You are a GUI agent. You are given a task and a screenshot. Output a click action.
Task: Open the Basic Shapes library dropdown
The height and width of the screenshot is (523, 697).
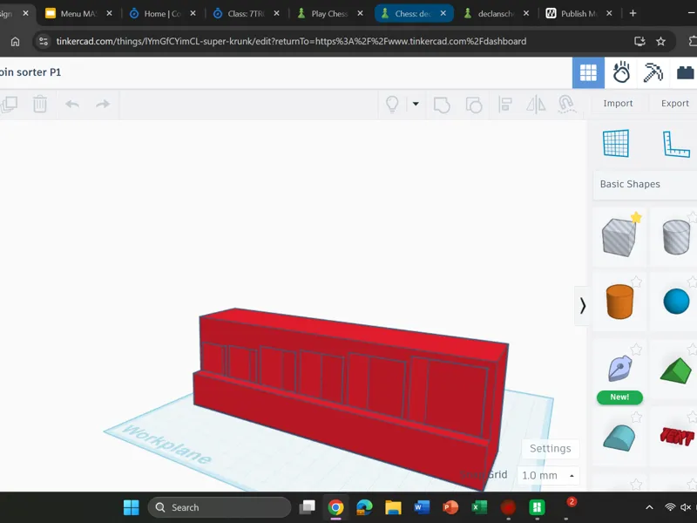click(x=645, y=184)
